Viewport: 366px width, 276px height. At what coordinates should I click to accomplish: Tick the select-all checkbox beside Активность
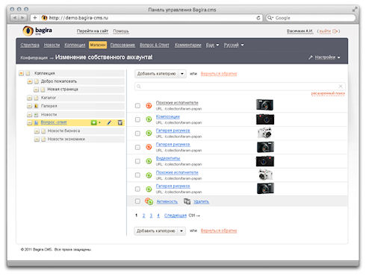pos(137,201)
